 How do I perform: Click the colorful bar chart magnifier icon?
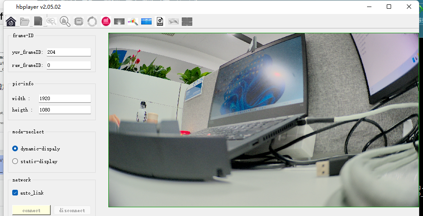coord(133,21)
